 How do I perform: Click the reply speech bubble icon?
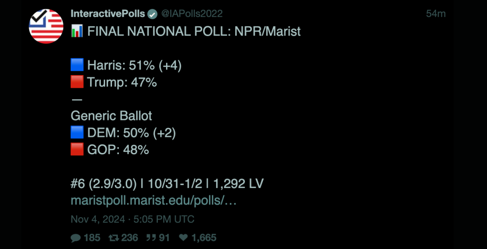click(76, 238)
